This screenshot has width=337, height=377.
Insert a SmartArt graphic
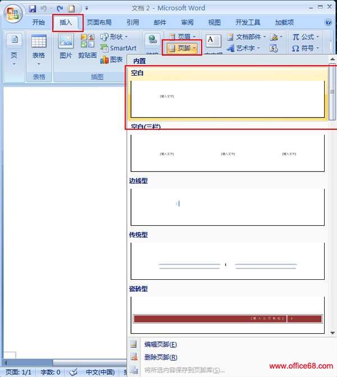119,48
